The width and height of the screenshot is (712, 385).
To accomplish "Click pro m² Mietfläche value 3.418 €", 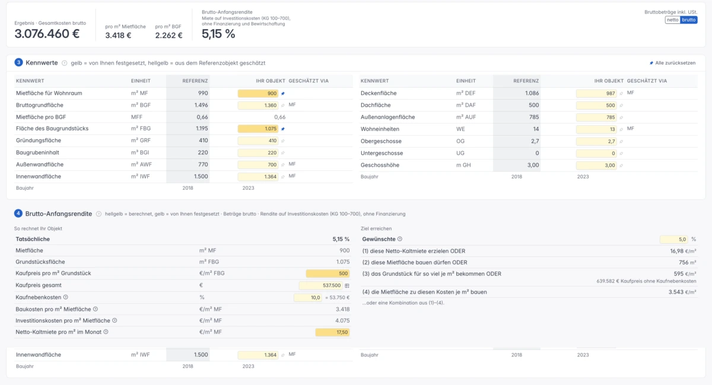I will (x=119, y=36).
